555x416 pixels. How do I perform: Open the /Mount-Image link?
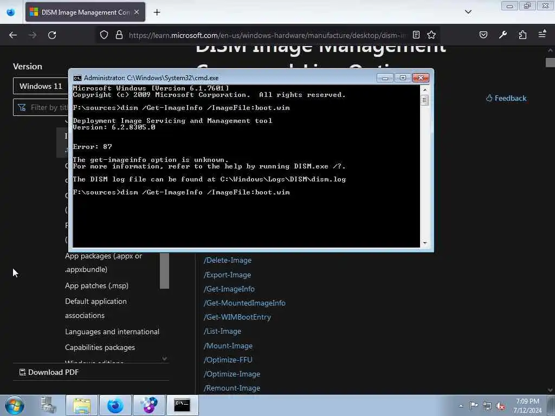[228, 346]
